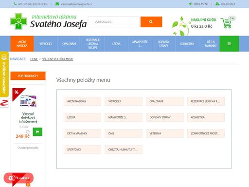Click the registration user icon
249x187 pixels.
(217, 4)
